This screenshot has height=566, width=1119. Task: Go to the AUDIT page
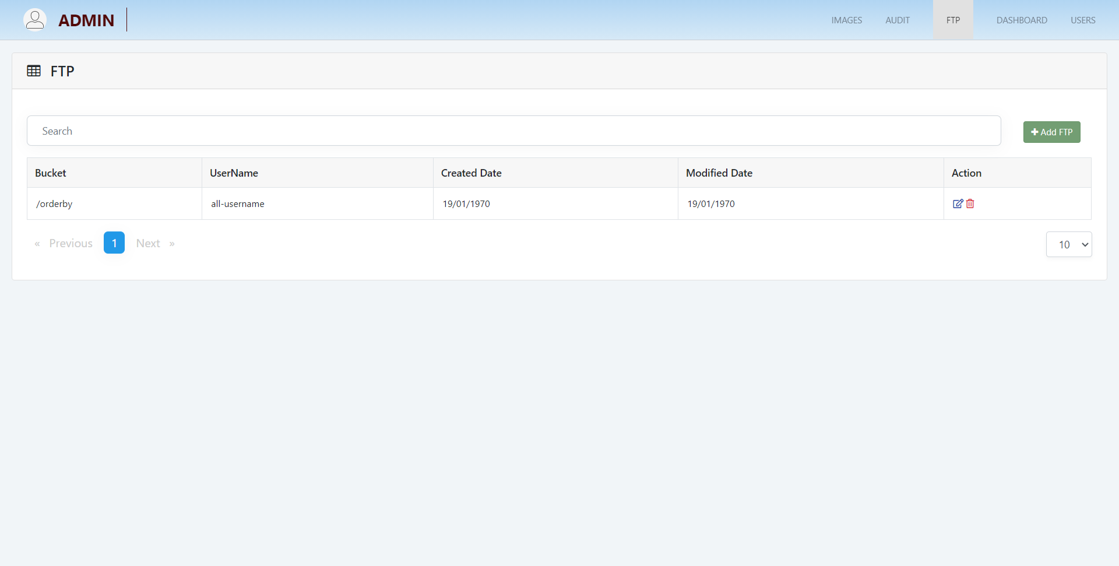tap(897, 20)
